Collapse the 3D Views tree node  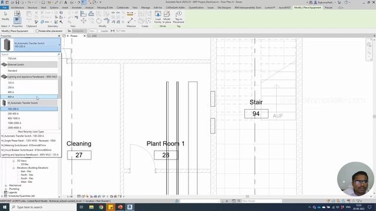pyautogui.click(x=14, y=161)
